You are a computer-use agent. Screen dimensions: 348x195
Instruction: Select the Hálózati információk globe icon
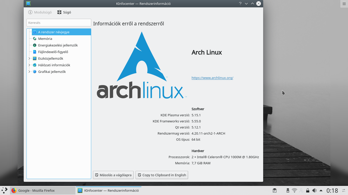click(x=35, y=65)
